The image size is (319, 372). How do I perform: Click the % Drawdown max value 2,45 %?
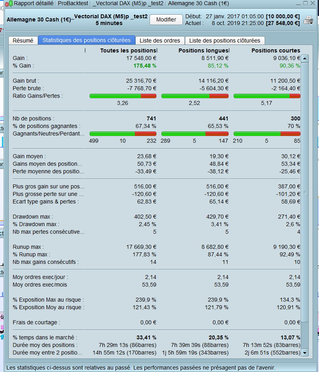[x=147, y=225]
